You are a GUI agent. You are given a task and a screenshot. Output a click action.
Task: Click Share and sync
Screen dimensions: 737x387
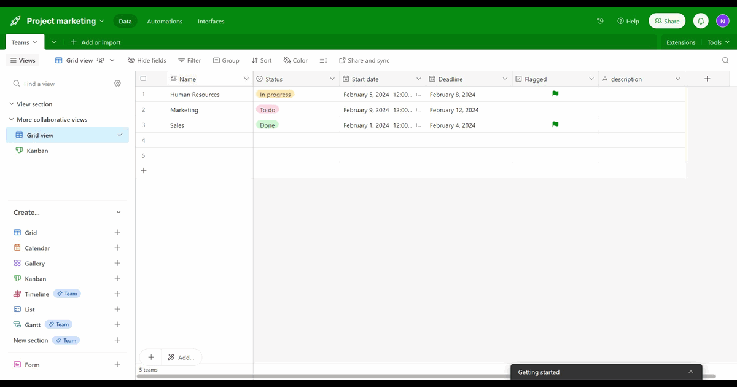364,60
